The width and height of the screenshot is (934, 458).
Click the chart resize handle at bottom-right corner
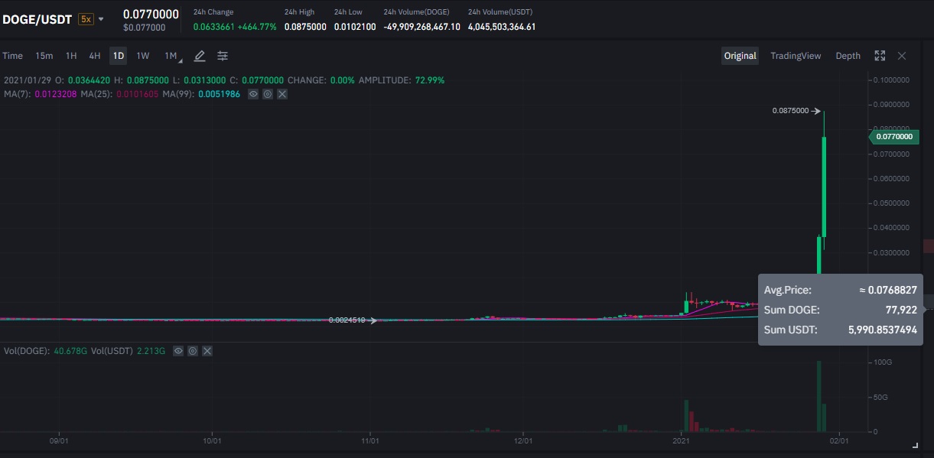coord(916,444)
